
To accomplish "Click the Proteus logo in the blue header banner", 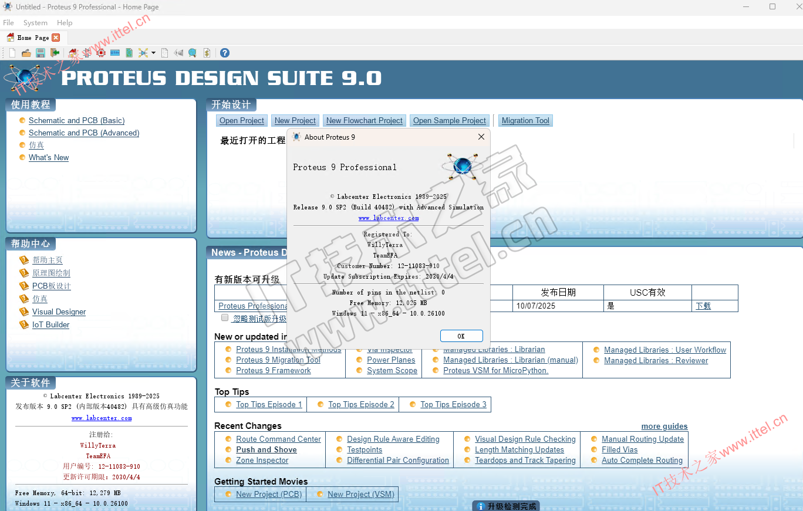I will (25, 78).
